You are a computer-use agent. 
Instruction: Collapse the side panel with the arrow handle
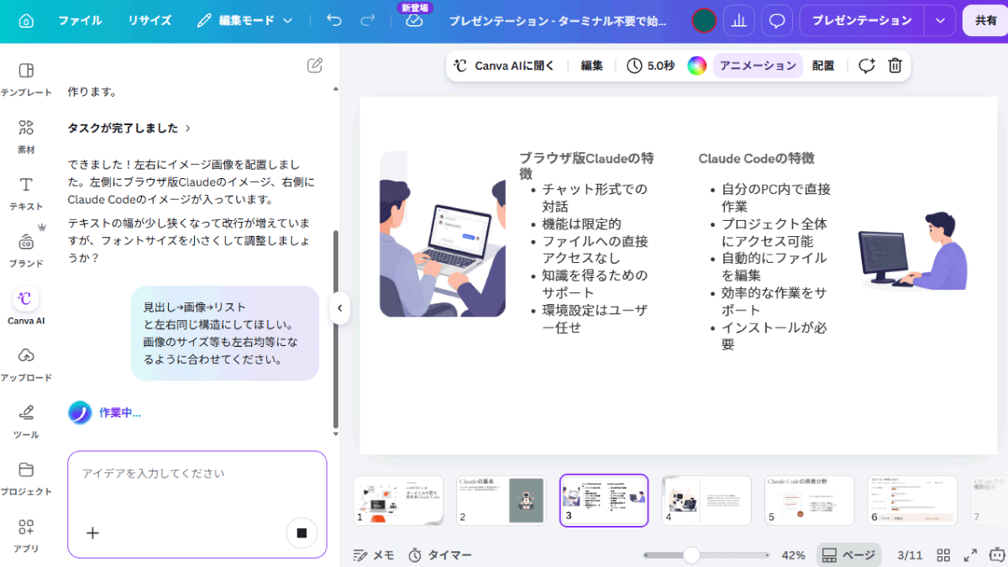(339, 308)
